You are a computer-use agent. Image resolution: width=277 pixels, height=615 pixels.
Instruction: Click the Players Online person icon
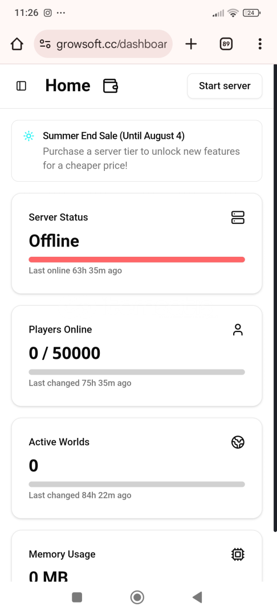click(238, 330)
